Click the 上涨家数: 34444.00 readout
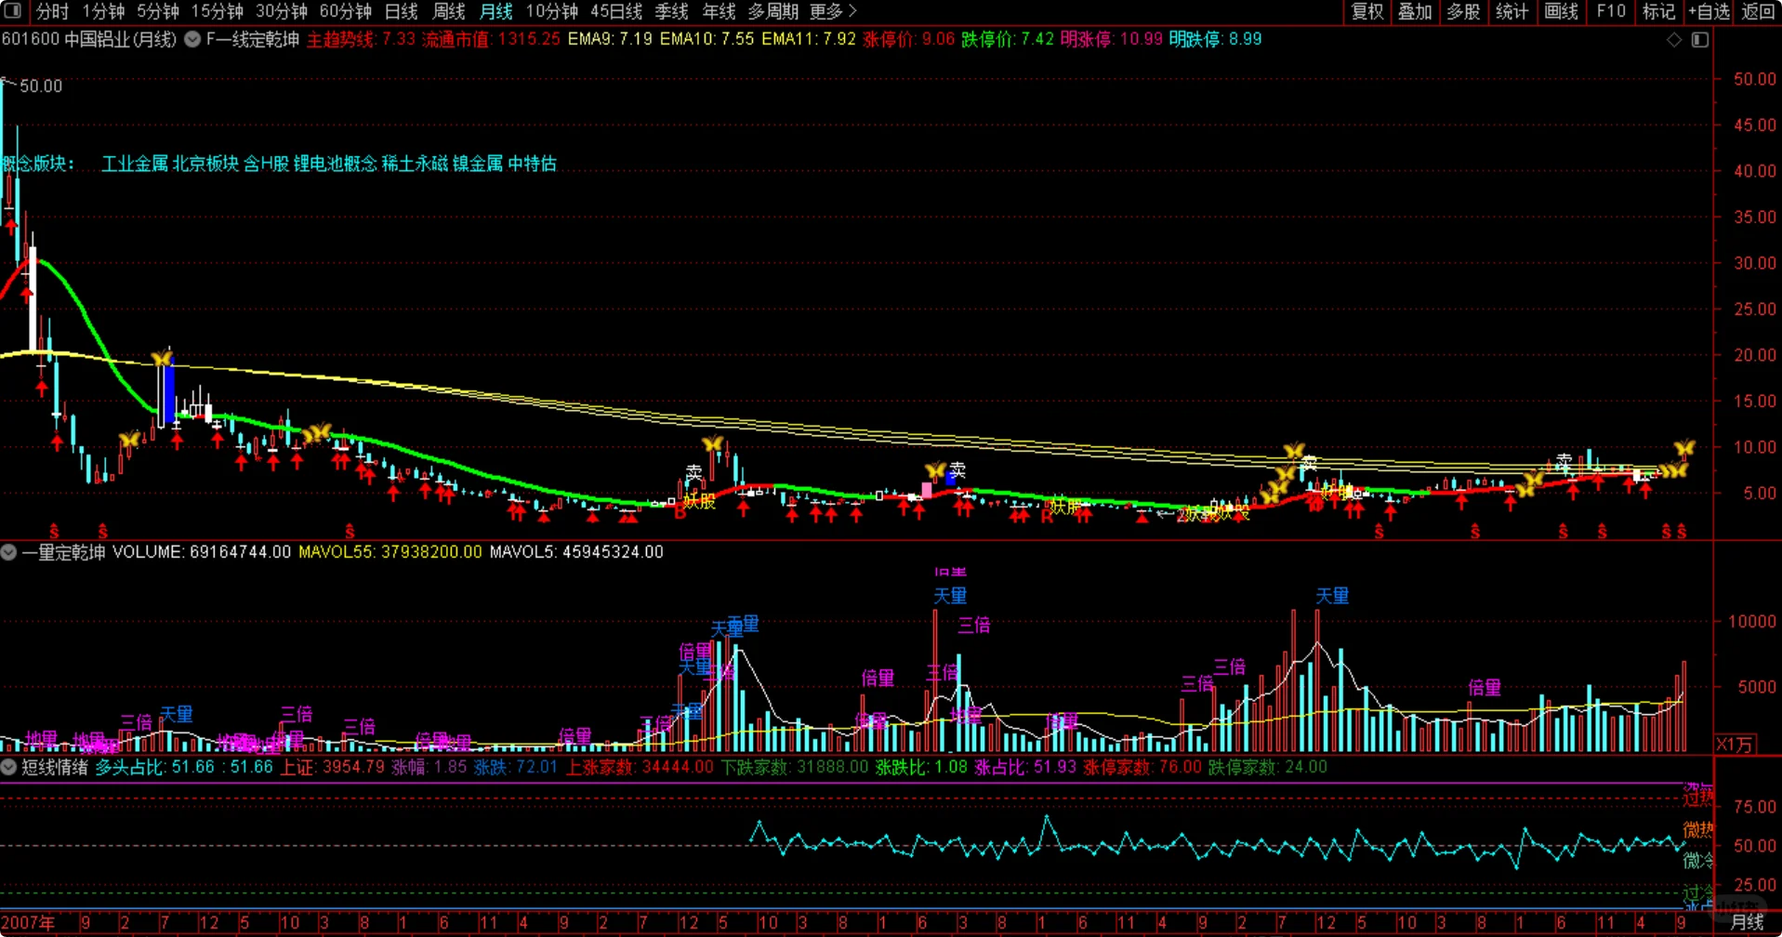Viewport: 1782px width, 937px height. [x=640, y=767]
